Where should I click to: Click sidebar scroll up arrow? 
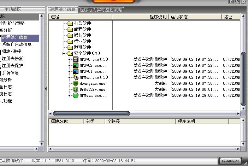41,16
